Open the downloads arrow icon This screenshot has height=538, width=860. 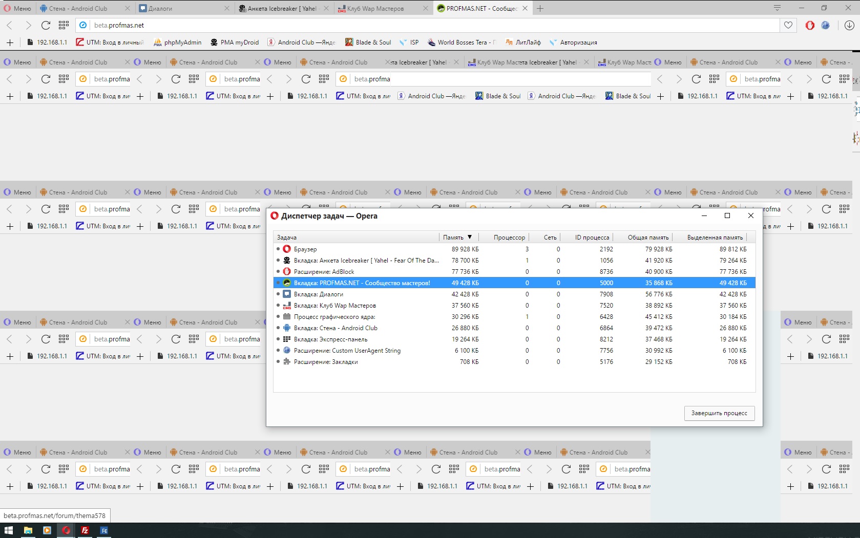(849, 25)
